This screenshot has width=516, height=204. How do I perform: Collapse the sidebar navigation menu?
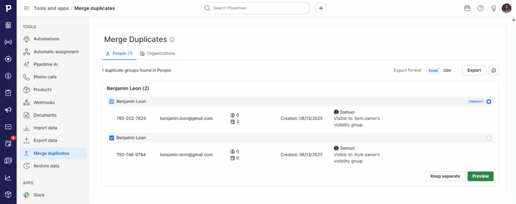26,8
